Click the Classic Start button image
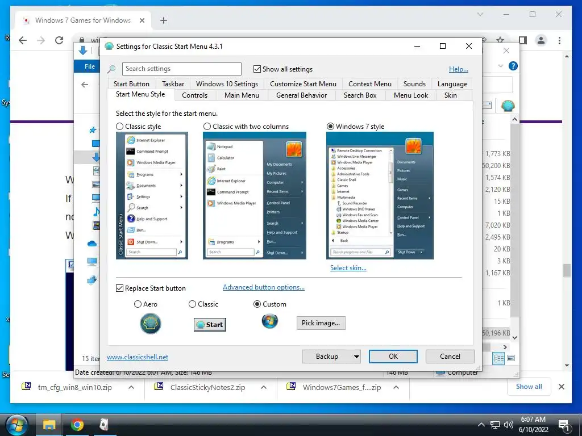The width and height of the screenshot is (582, 436). [210, 325]
